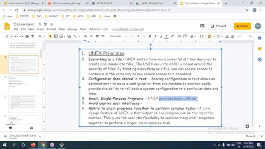Star the Linux Basic presentation
Screen dimensions: 265x149
40,24
